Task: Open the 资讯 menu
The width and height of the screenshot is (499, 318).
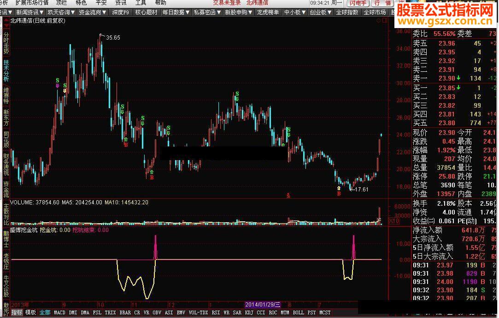Action: pos(121,3)
